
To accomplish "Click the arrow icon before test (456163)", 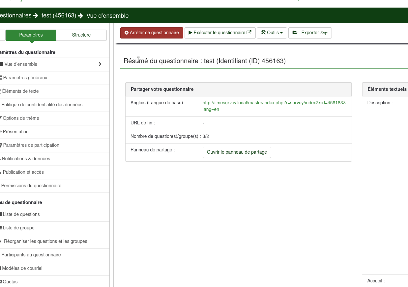I will (x=36, y=16).
